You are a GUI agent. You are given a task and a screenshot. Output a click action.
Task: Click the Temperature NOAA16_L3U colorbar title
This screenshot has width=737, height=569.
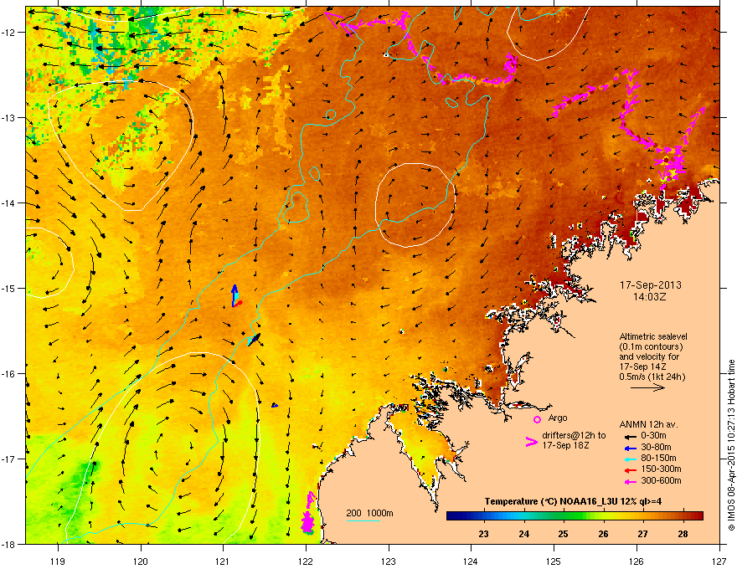[x=574, y=501]
